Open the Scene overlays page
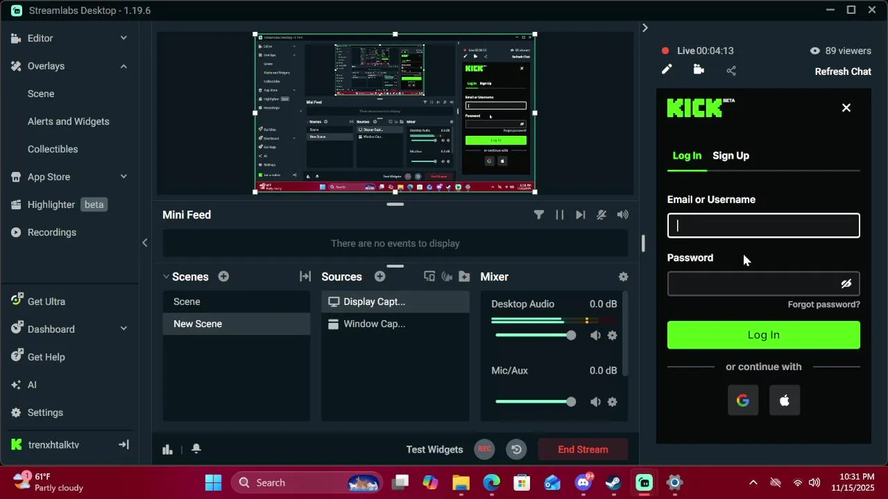 pyautogui.click(x=41, y=94)
